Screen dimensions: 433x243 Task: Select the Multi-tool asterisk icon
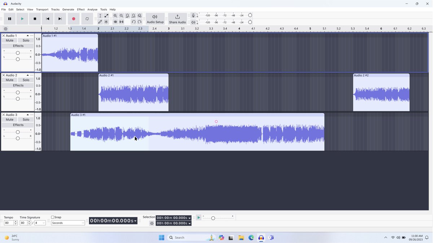[x=106, y=22]
